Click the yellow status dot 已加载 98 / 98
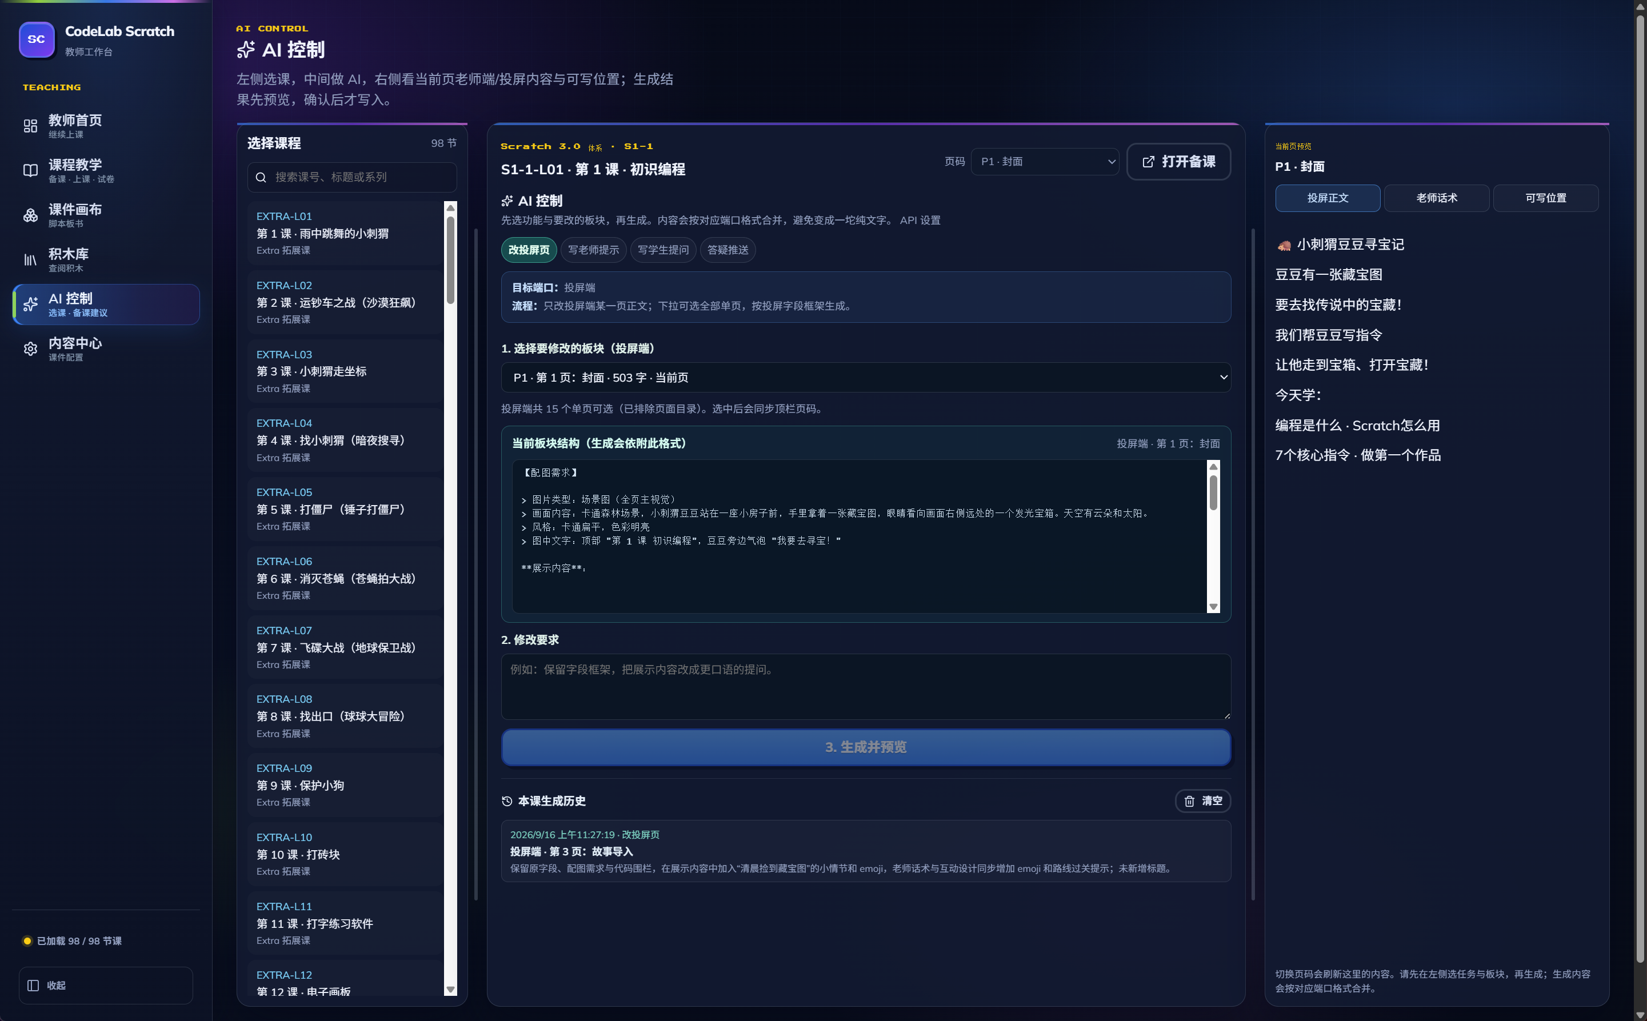 27,940
